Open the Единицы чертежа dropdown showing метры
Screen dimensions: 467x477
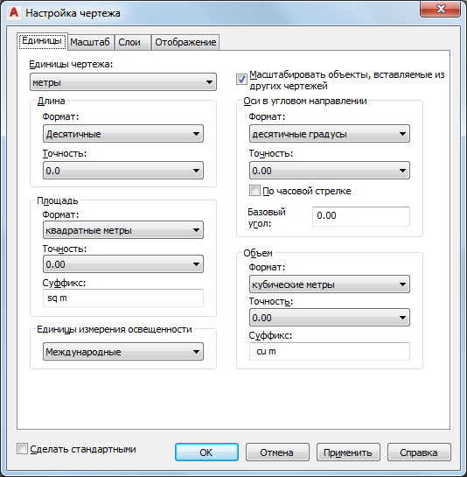(x=123, y=81)
